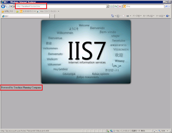Open the status bar privacy lock dropdown
This screenshot has width=172, height=133.
coord(155,131)
